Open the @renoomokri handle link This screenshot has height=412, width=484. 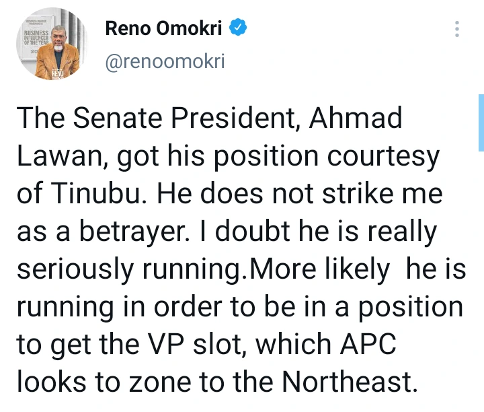pos(165,62)
